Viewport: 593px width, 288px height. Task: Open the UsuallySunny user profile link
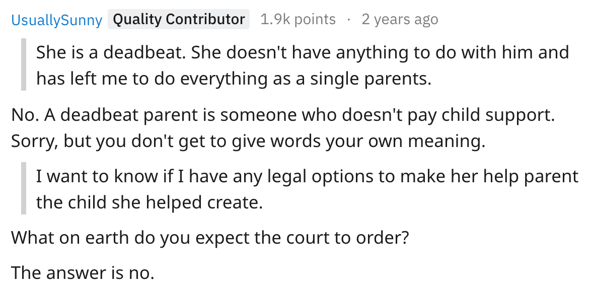pyautogui.click(x=57, y=20)
